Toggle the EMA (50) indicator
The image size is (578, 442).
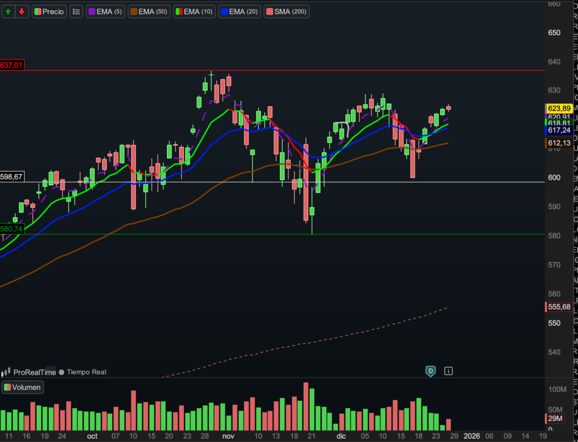(x=149, y=11)
